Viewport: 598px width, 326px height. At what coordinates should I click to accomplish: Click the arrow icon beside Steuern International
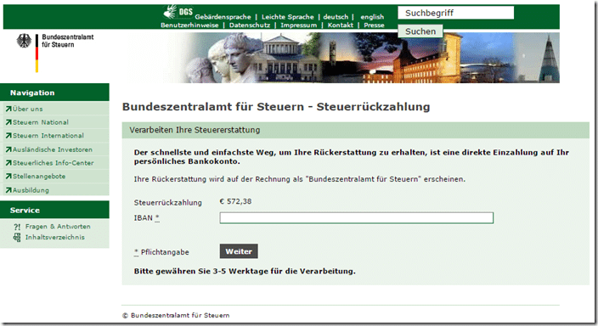pos(8,136)
